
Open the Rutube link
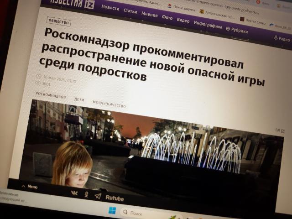(115, 198)
